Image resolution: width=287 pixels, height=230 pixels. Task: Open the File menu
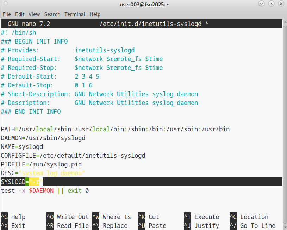pos(7,14)
